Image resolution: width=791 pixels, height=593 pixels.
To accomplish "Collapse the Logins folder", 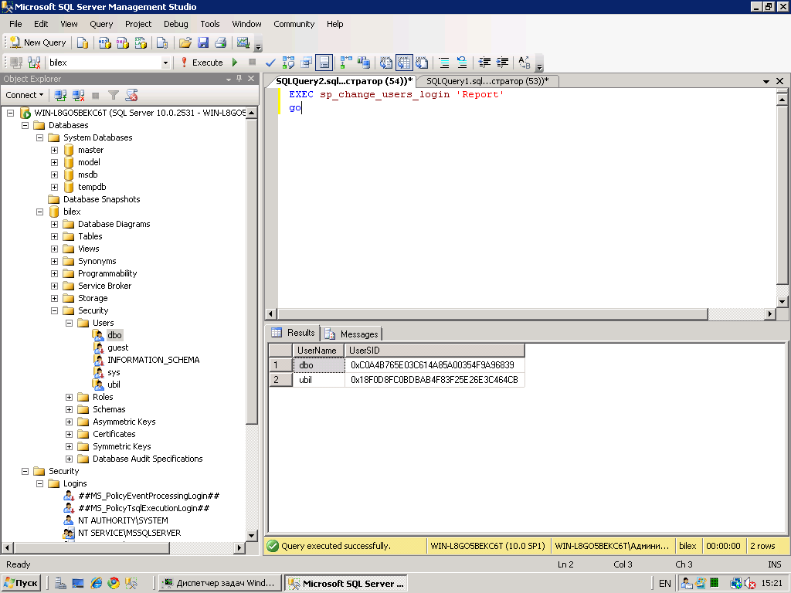I will click(x=40, y=483).
